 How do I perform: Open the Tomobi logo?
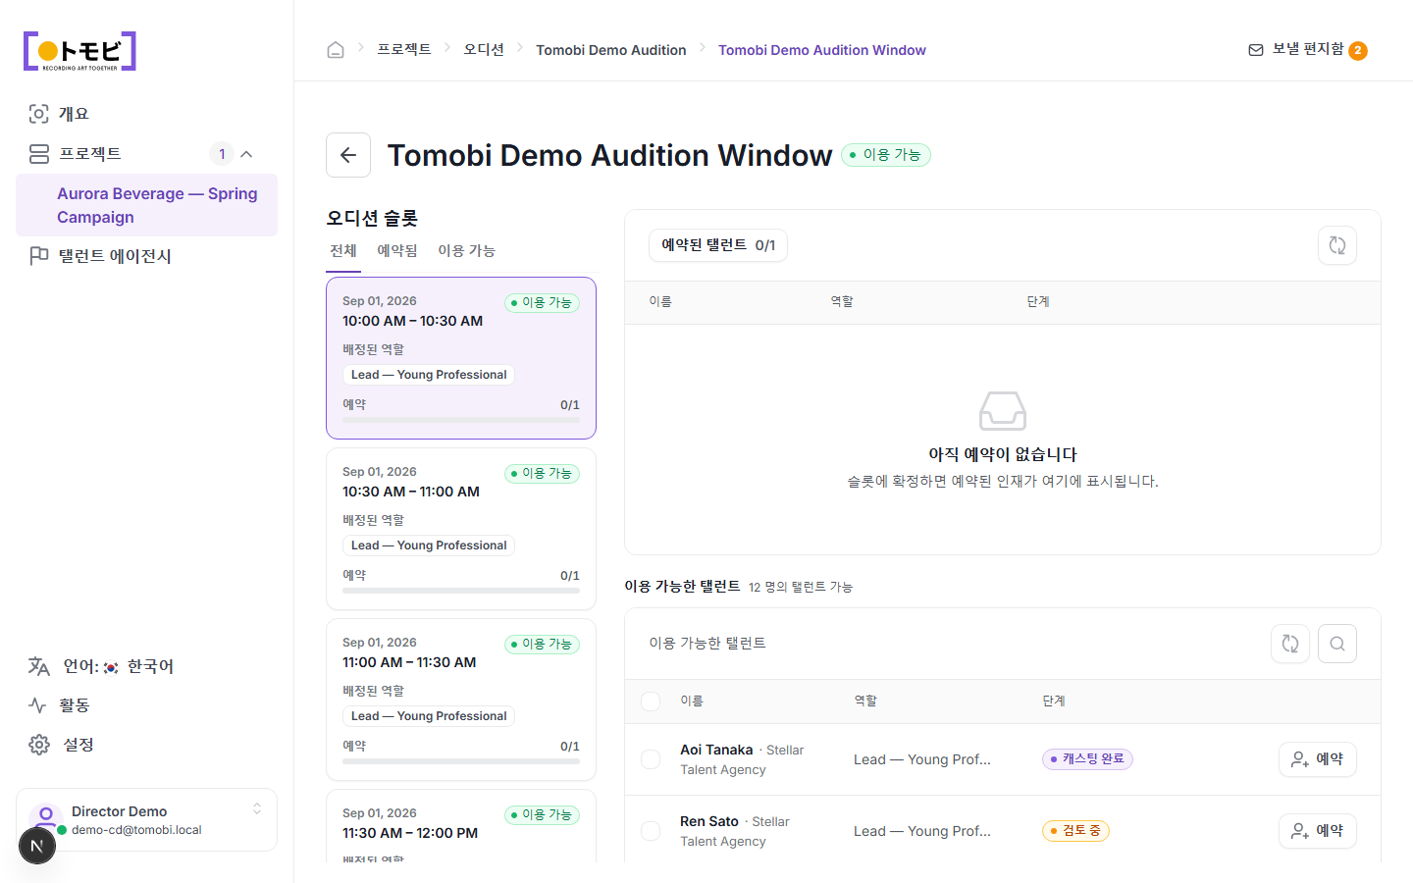[x=79, y=51]
